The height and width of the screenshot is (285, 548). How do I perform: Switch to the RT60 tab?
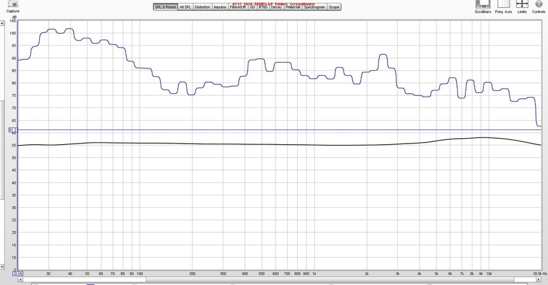263,7
